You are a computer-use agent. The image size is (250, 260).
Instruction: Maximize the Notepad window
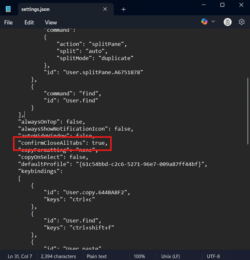pos(222,5)
